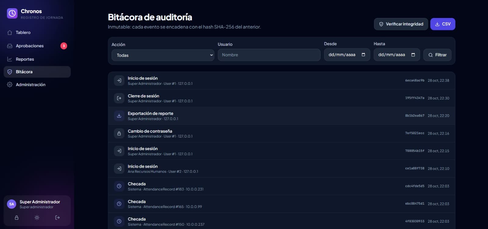Click the Desde date field
The width and height of the screenshot is (488, 229).
click(347, 55)
